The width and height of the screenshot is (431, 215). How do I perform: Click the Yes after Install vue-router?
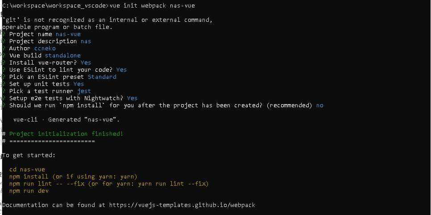[86, 62]
